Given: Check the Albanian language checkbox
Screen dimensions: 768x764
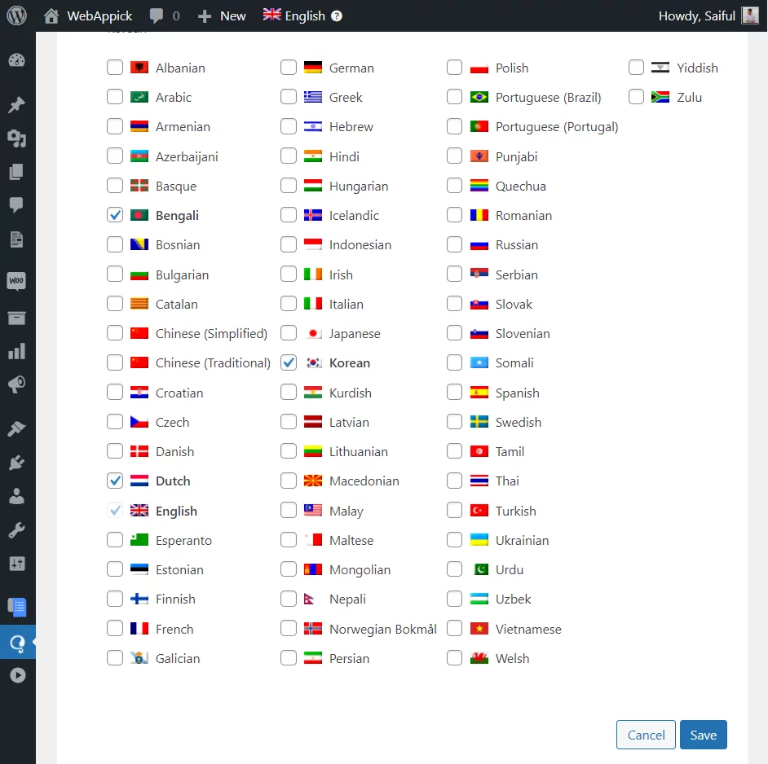Looking at the screenshot, I should (x=115, y=68).
